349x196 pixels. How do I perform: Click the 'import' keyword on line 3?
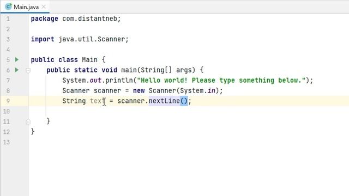tap(43, 39)
